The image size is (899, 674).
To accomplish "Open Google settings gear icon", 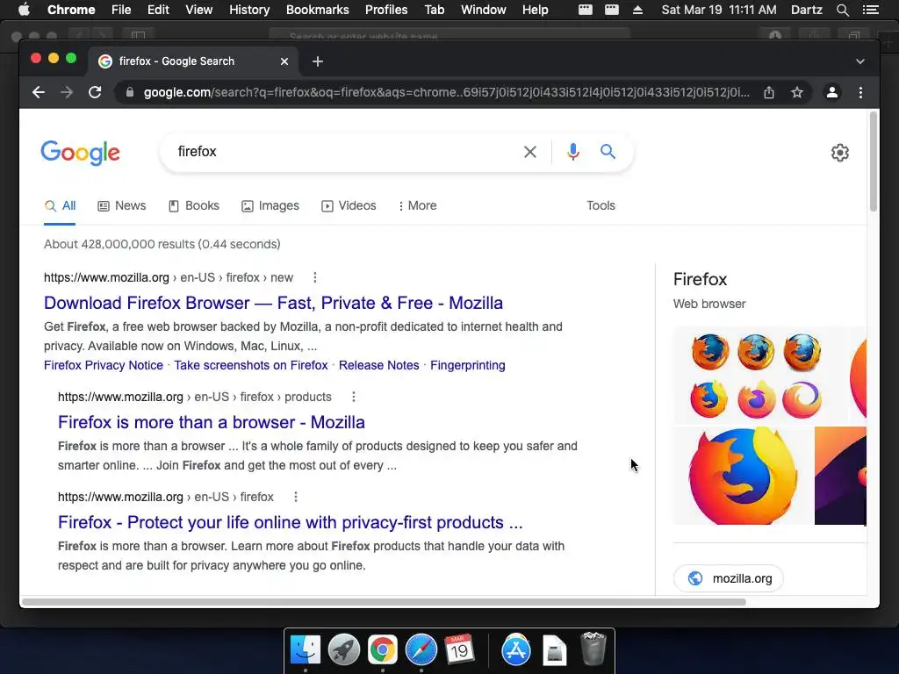I will click(x=840, y=153).
